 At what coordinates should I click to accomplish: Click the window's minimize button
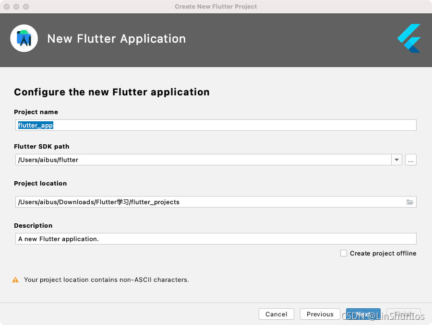[16, 7]
